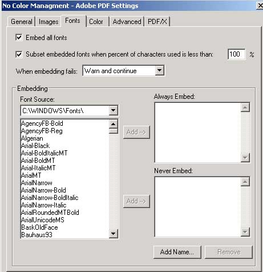Click Never Embed list scroll up arrow
This screenshot has height=272, width=263.
pyautogui.click(x=245, y=182)
